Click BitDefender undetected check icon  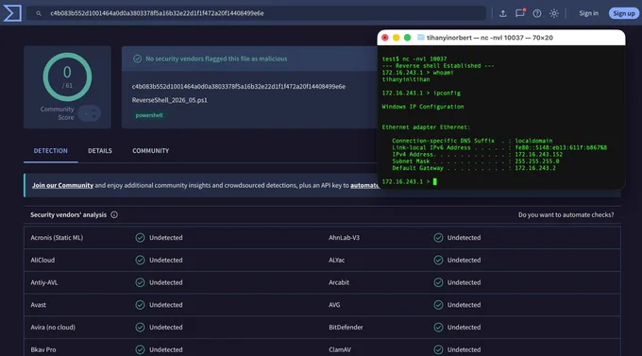click(x=438, y=328)
